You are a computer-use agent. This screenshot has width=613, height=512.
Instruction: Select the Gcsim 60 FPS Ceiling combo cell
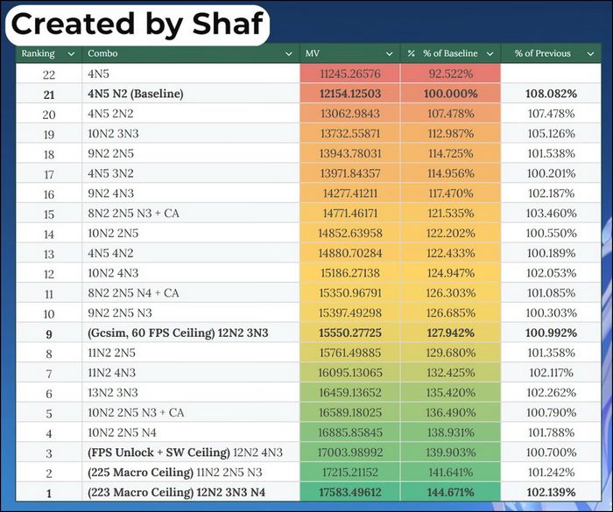pos(191,333)
